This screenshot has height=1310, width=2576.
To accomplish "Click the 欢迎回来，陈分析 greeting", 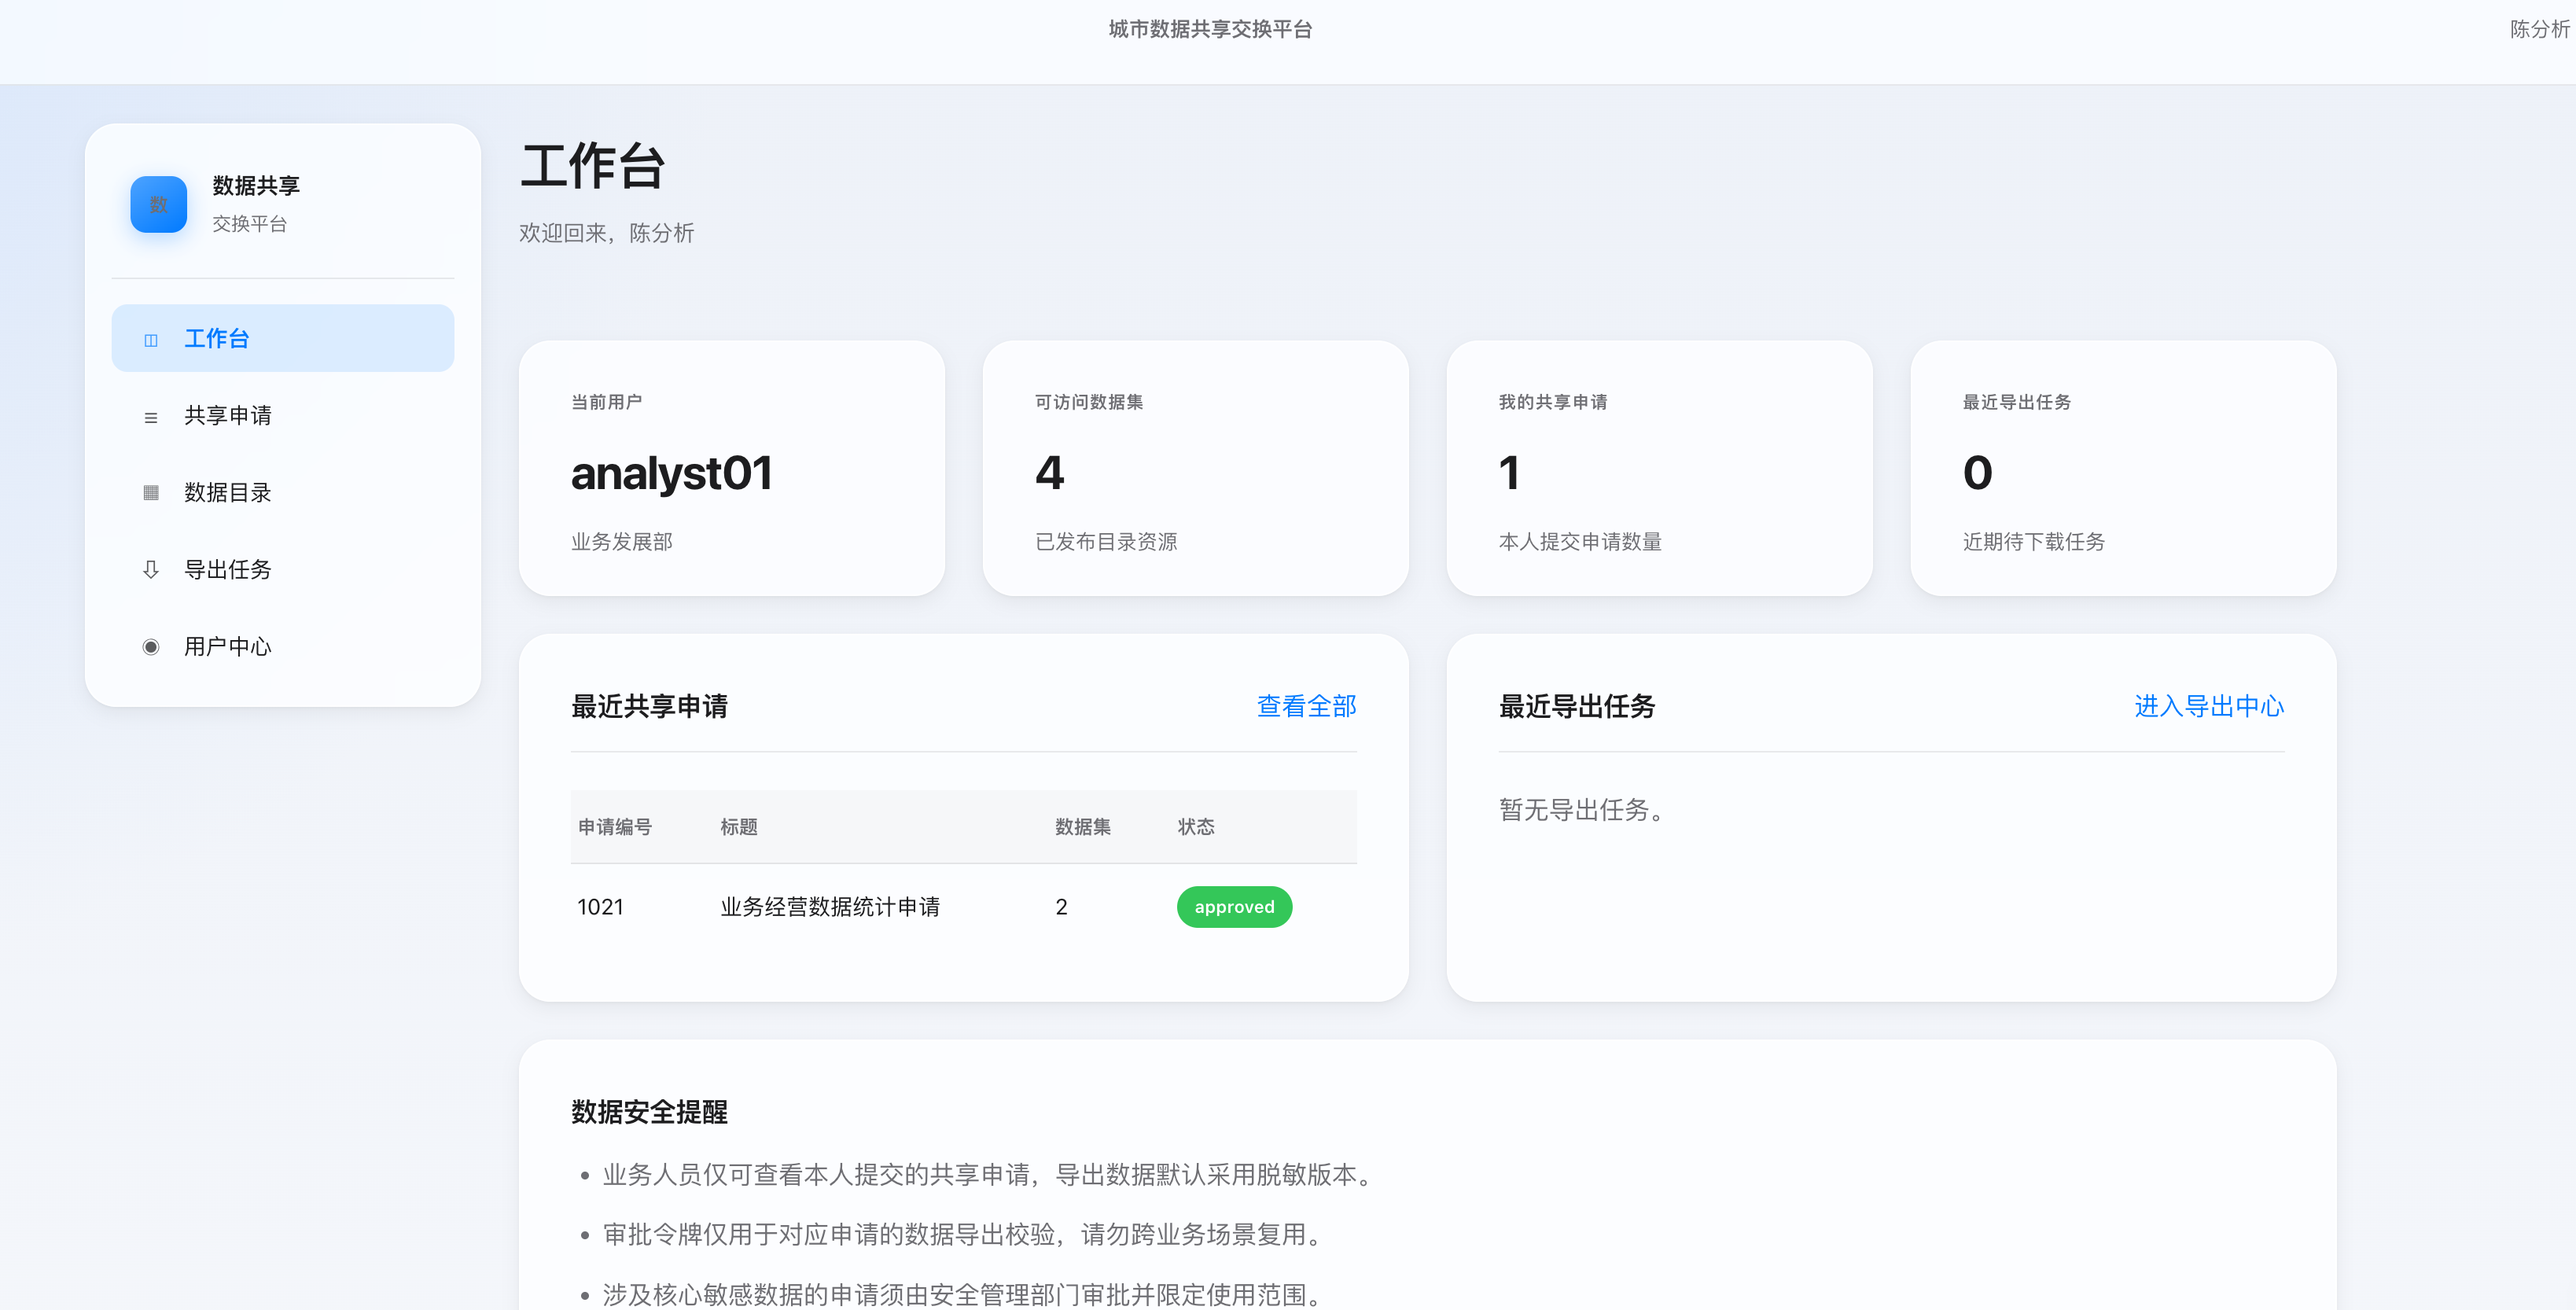I will click(x=607, y=233).
